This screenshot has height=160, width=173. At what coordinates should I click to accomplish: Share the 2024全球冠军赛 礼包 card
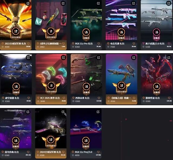click(x=63, y=112)
